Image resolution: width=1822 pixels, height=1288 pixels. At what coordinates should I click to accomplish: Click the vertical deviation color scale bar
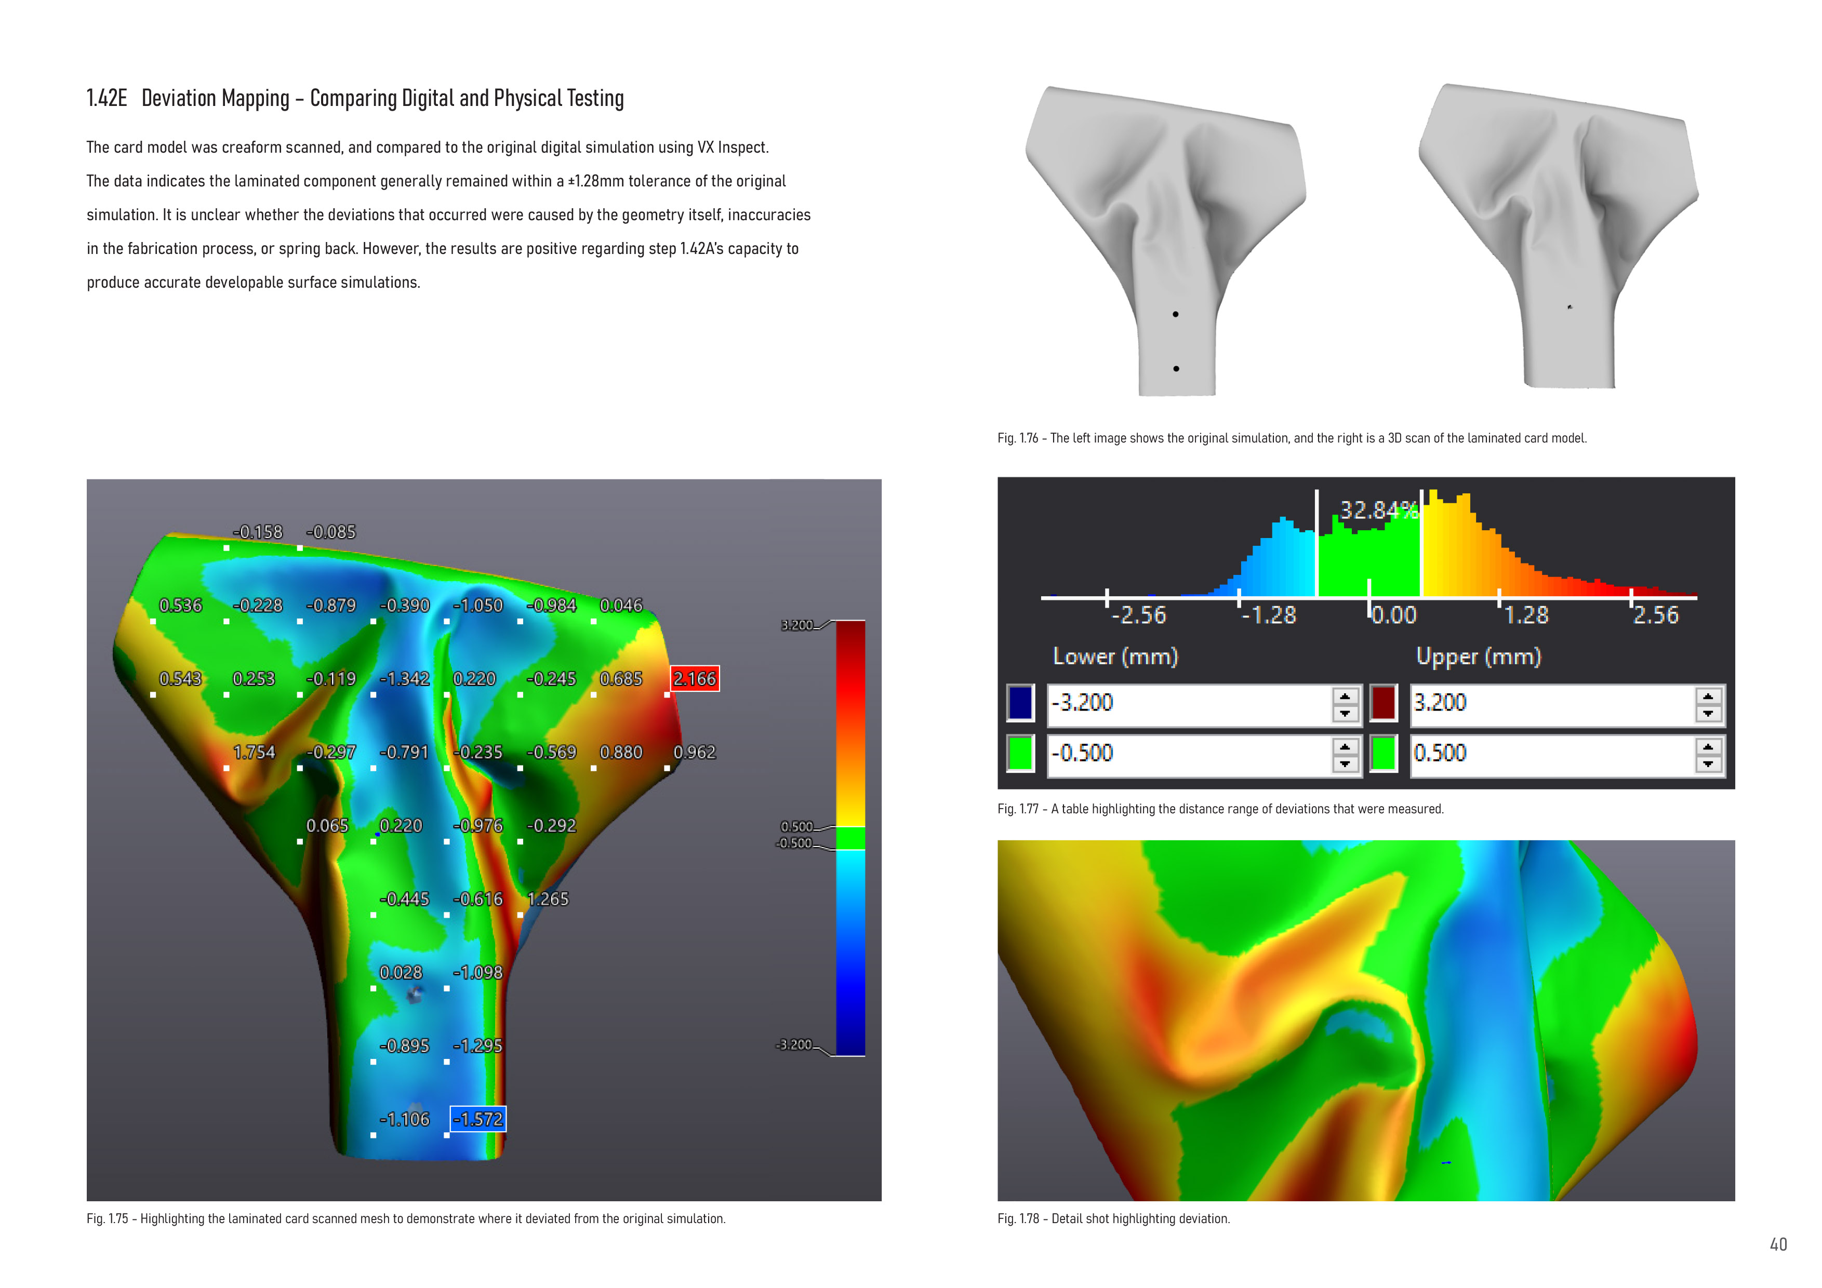click(850, 838)
